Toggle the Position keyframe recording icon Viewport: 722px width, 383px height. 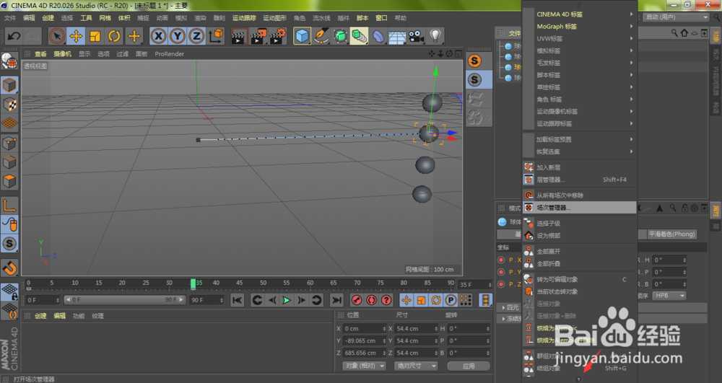click(x=406, y=300)
